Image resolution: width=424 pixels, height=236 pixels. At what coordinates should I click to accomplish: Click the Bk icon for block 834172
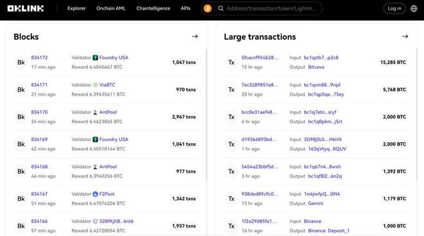[21, 62]
